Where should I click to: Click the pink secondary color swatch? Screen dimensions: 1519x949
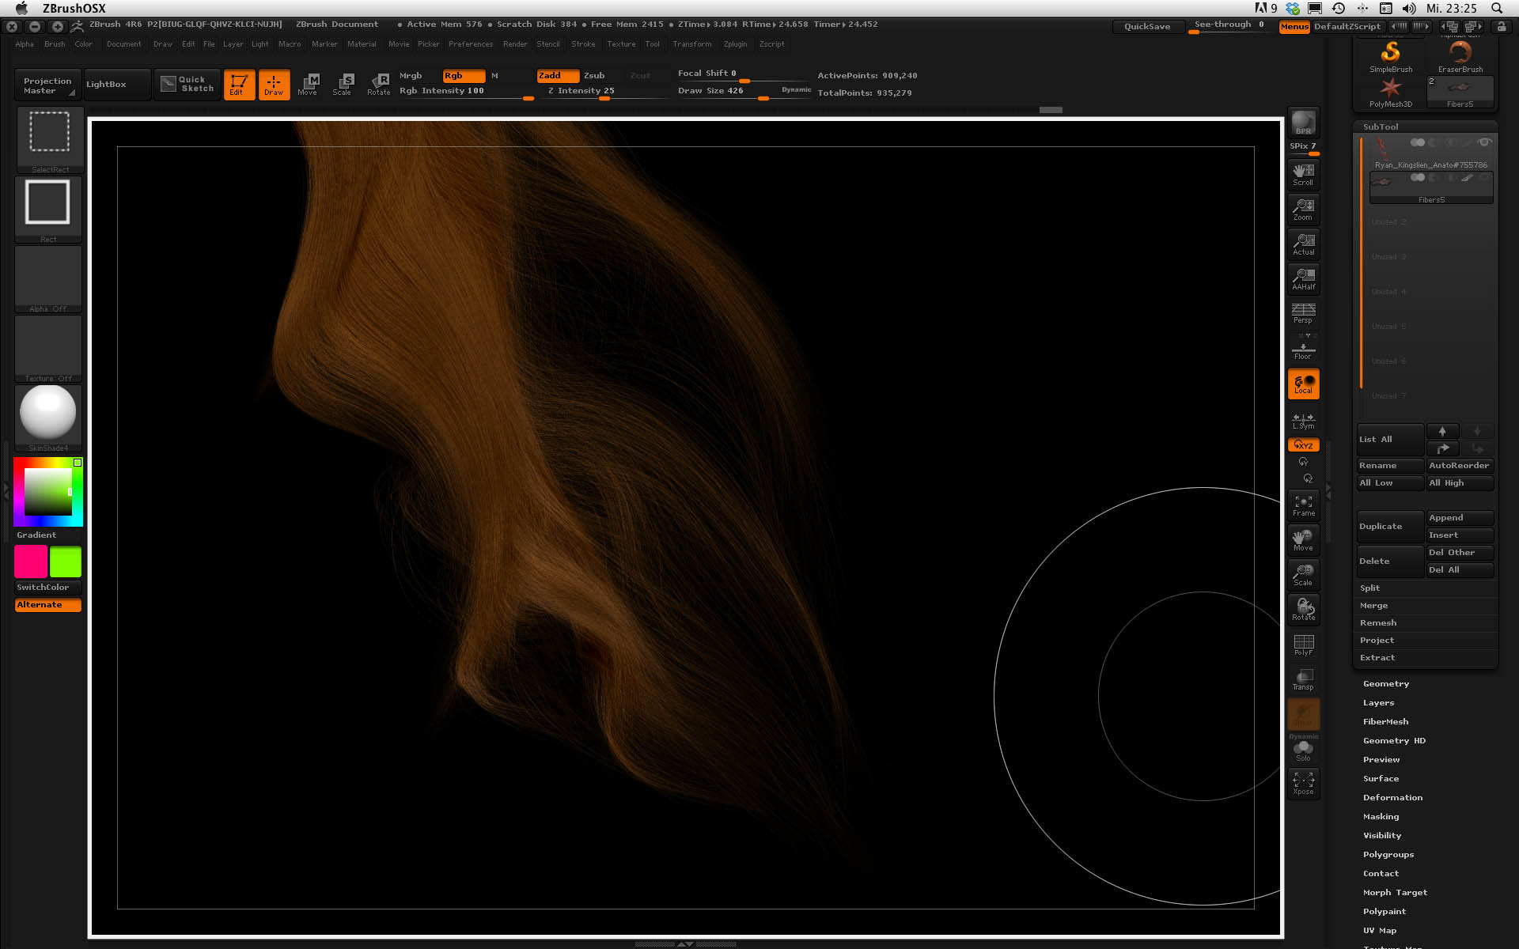tap(31, 561)
